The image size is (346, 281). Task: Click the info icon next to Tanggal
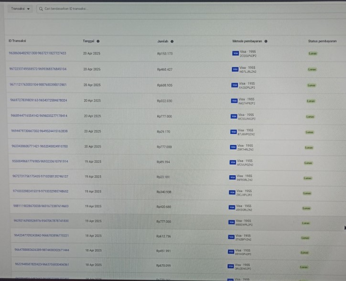click(x=98, y=41)
